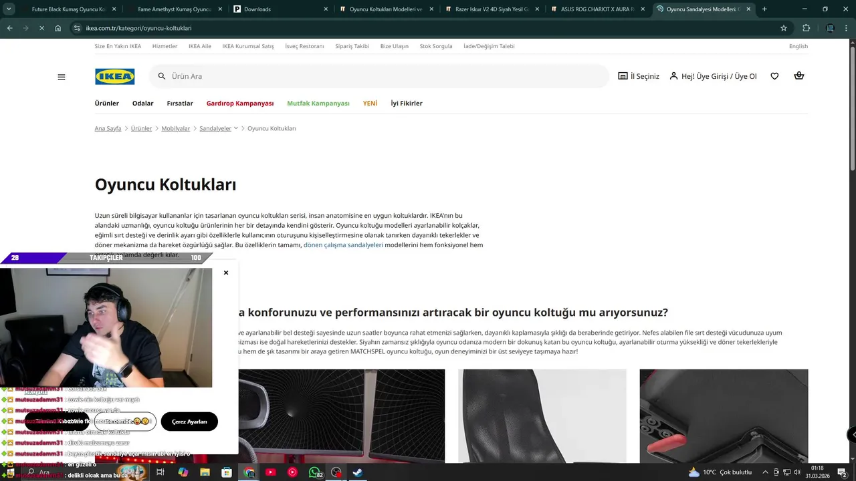Close the Razer Iskur V2 tab
Image resolution: width=856 pixels, height=481 pixels.
537,9
